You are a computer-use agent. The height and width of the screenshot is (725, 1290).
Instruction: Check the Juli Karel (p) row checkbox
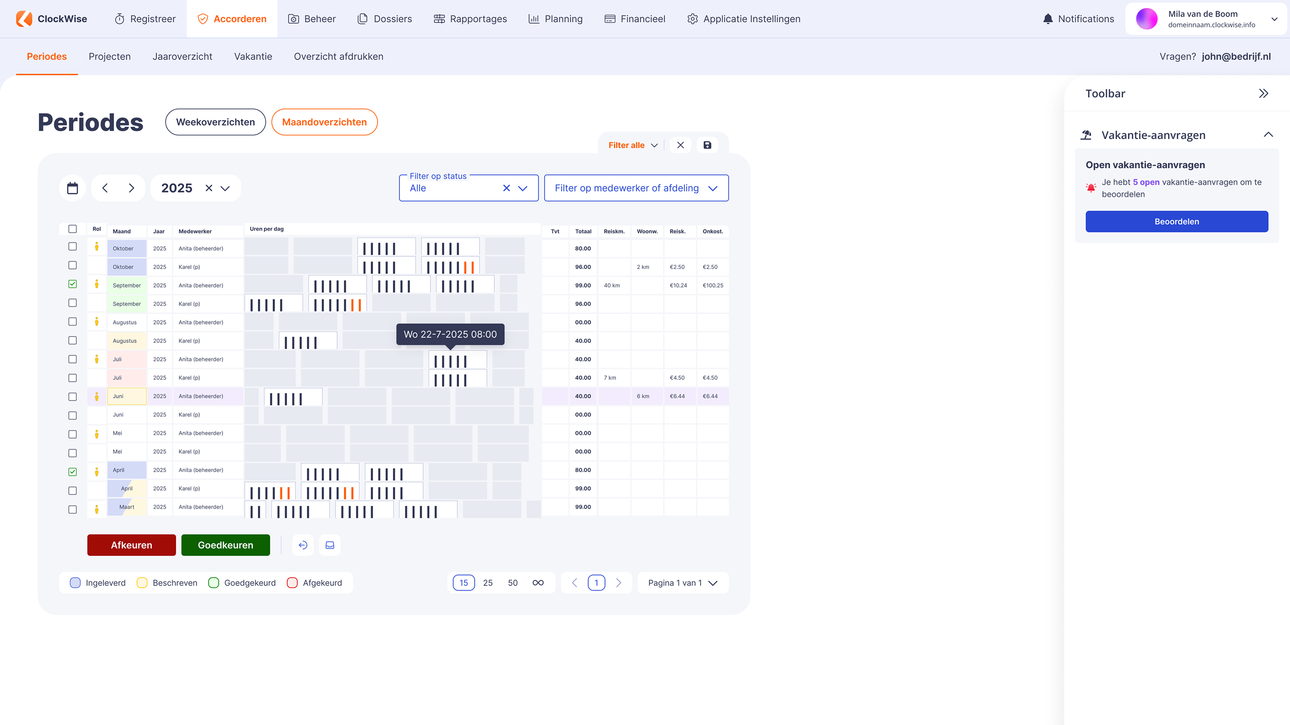pyautogui.click(x=73, y=378)
